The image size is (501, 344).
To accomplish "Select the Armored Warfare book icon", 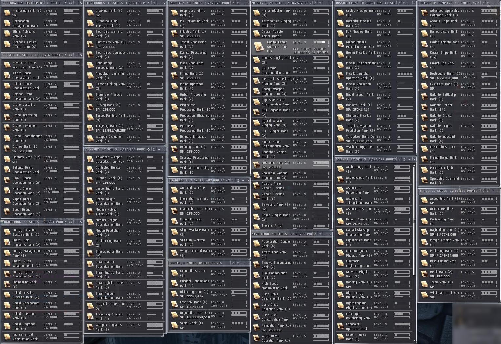I will click(x=174, y=190).
